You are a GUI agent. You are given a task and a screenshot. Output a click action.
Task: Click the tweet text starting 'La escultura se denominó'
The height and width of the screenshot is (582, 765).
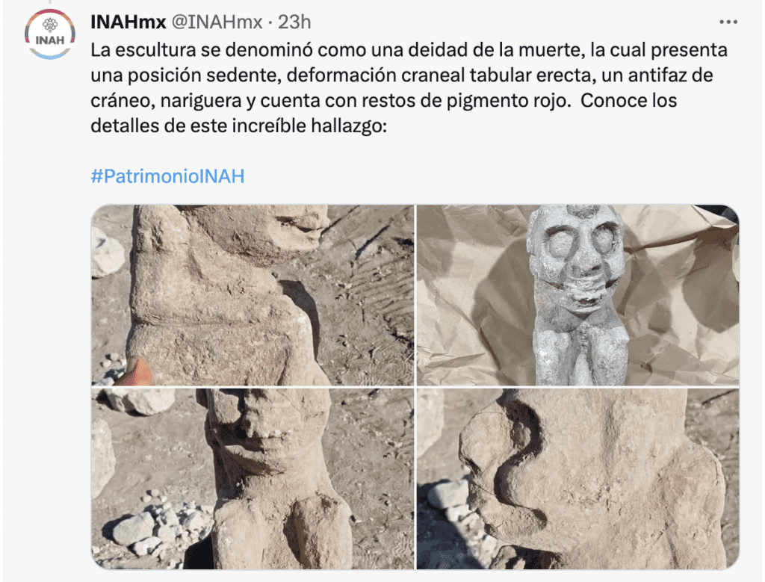pyautogui.click(x=409, y=88)
